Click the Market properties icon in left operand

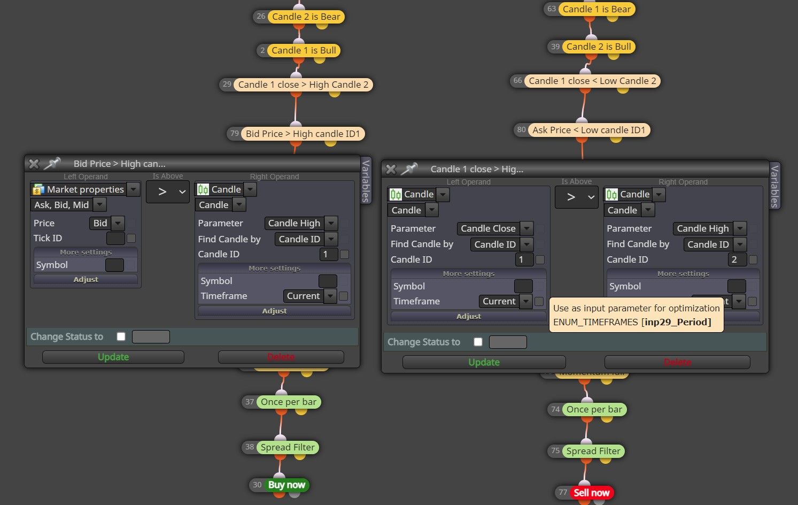coord(38,189)
